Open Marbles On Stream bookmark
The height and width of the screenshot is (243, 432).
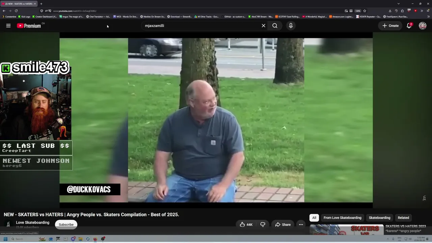152,17
